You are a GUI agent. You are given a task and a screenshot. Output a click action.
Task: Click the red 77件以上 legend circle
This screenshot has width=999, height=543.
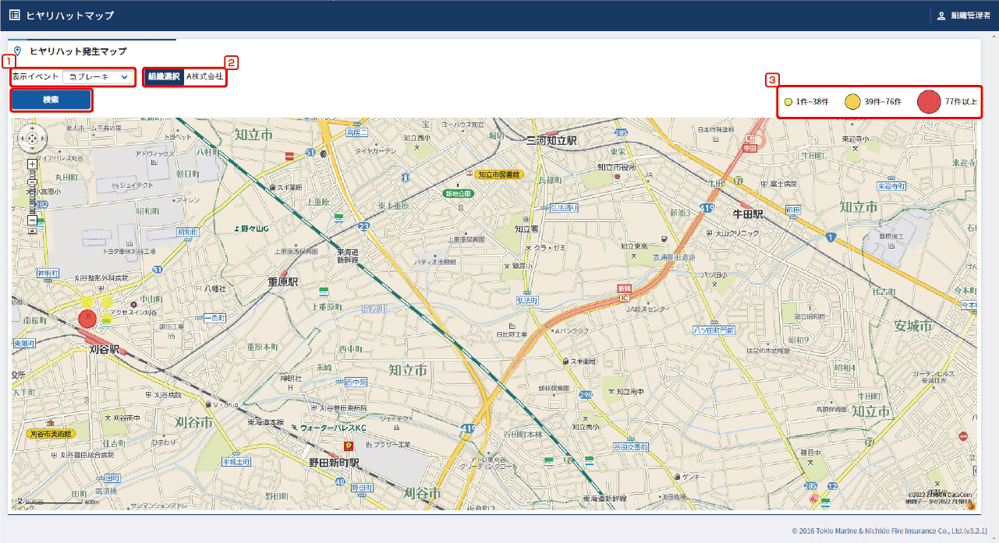pyautogui.click(x=928, y=102)
